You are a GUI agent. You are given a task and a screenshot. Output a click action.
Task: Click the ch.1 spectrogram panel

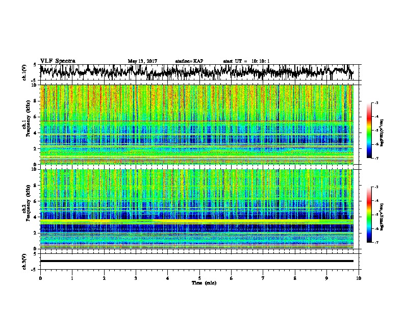coord(196,124)
